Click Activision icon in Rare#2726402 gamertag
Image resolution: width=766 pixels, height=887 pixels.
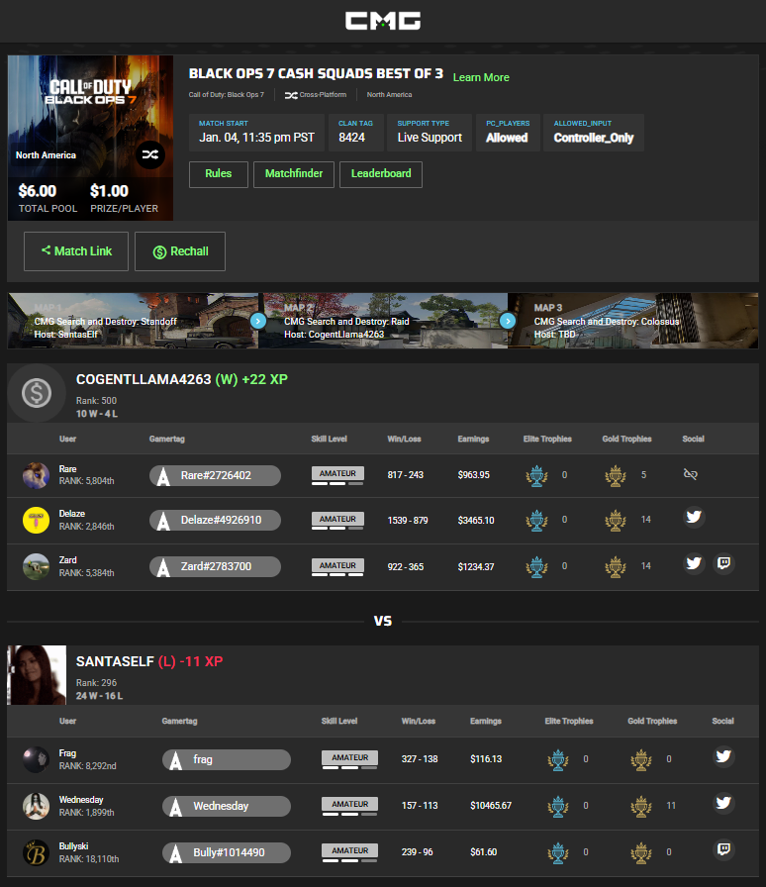[163, 476]
